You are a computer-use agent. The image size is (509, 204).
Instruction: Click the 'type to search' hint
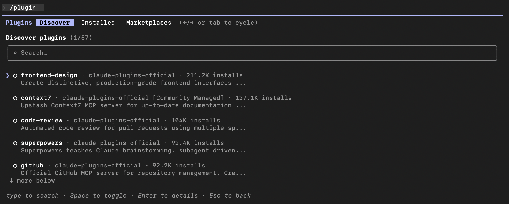pos(33,196)
